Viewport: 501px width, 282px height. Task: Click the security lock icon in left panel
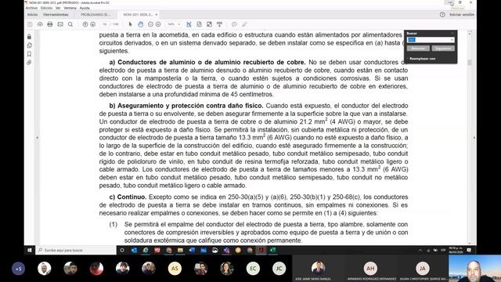[x=30, y=37]
